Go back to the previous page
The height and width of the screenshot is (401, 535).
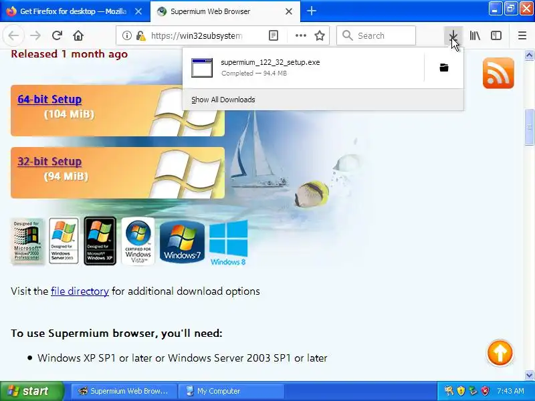click(x=13, y=35)
